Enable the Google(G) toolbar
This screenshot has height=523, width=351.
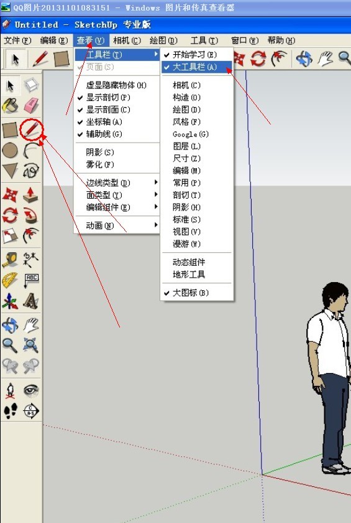(x=197, y=134)
